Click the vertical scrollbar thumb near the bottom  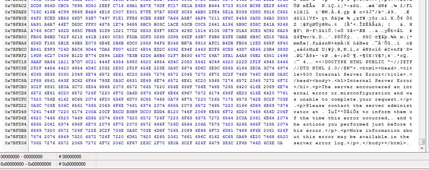point(422,142)
